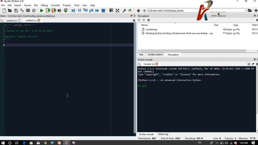Open the Consoles menu
Image resolution: width=258 pixels, height=145 pixels.
[55, 5]
